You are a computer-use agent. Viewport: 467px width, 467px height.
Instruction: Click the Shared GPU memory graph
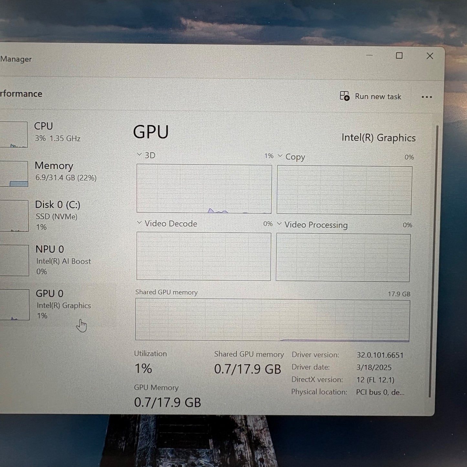click(x=272, y=321)
